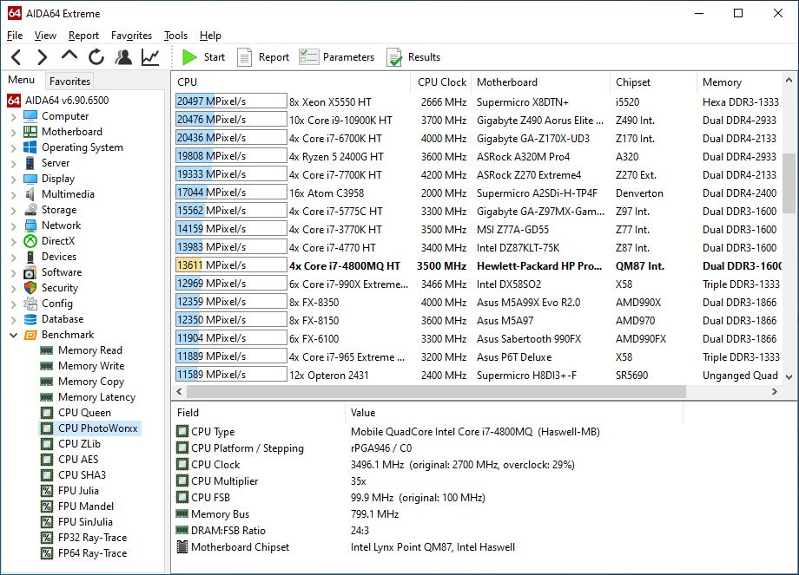This screenshot has height=575, width=799.
Task: Sort results by Chipset column header
Action: (653, 82)
